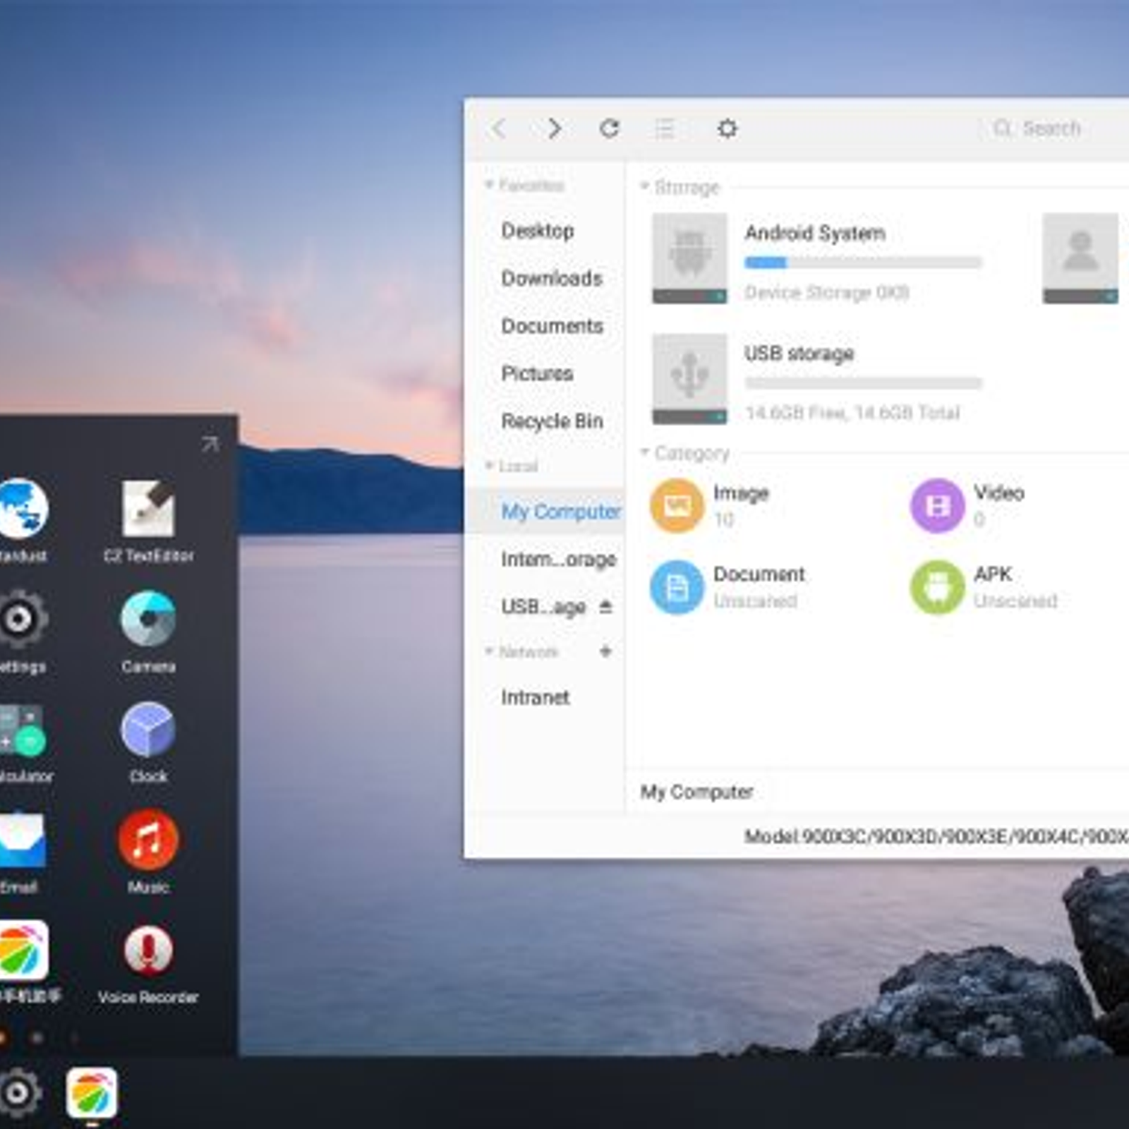
Task: Go to the Downloads folder
Action: tap(551, 278)
